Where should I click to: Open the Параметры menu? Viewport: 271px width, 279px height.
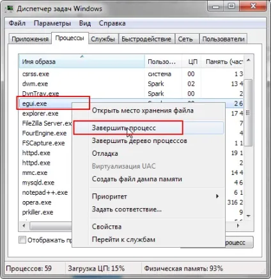[52, 23]
